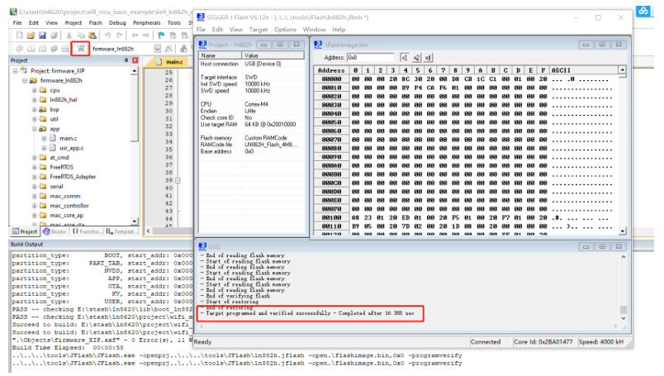This screenshot has width=664, height=376.
Task: Open J-Flash Window menu
Action: tap(314, 30)
